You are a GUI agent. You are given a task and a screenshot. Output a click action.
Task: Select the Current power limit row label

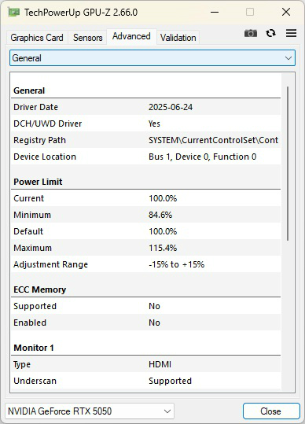pos(28,198)
